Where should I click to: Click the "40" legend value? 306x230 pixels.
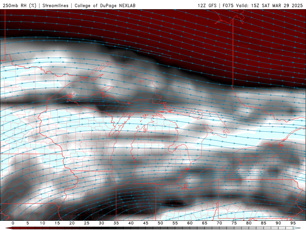(x=131, y=223)
